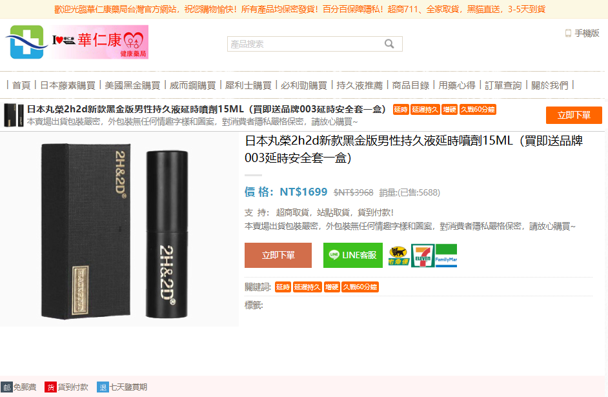
Task: Click the FamilyMart logo
Action: click(446, 256)
